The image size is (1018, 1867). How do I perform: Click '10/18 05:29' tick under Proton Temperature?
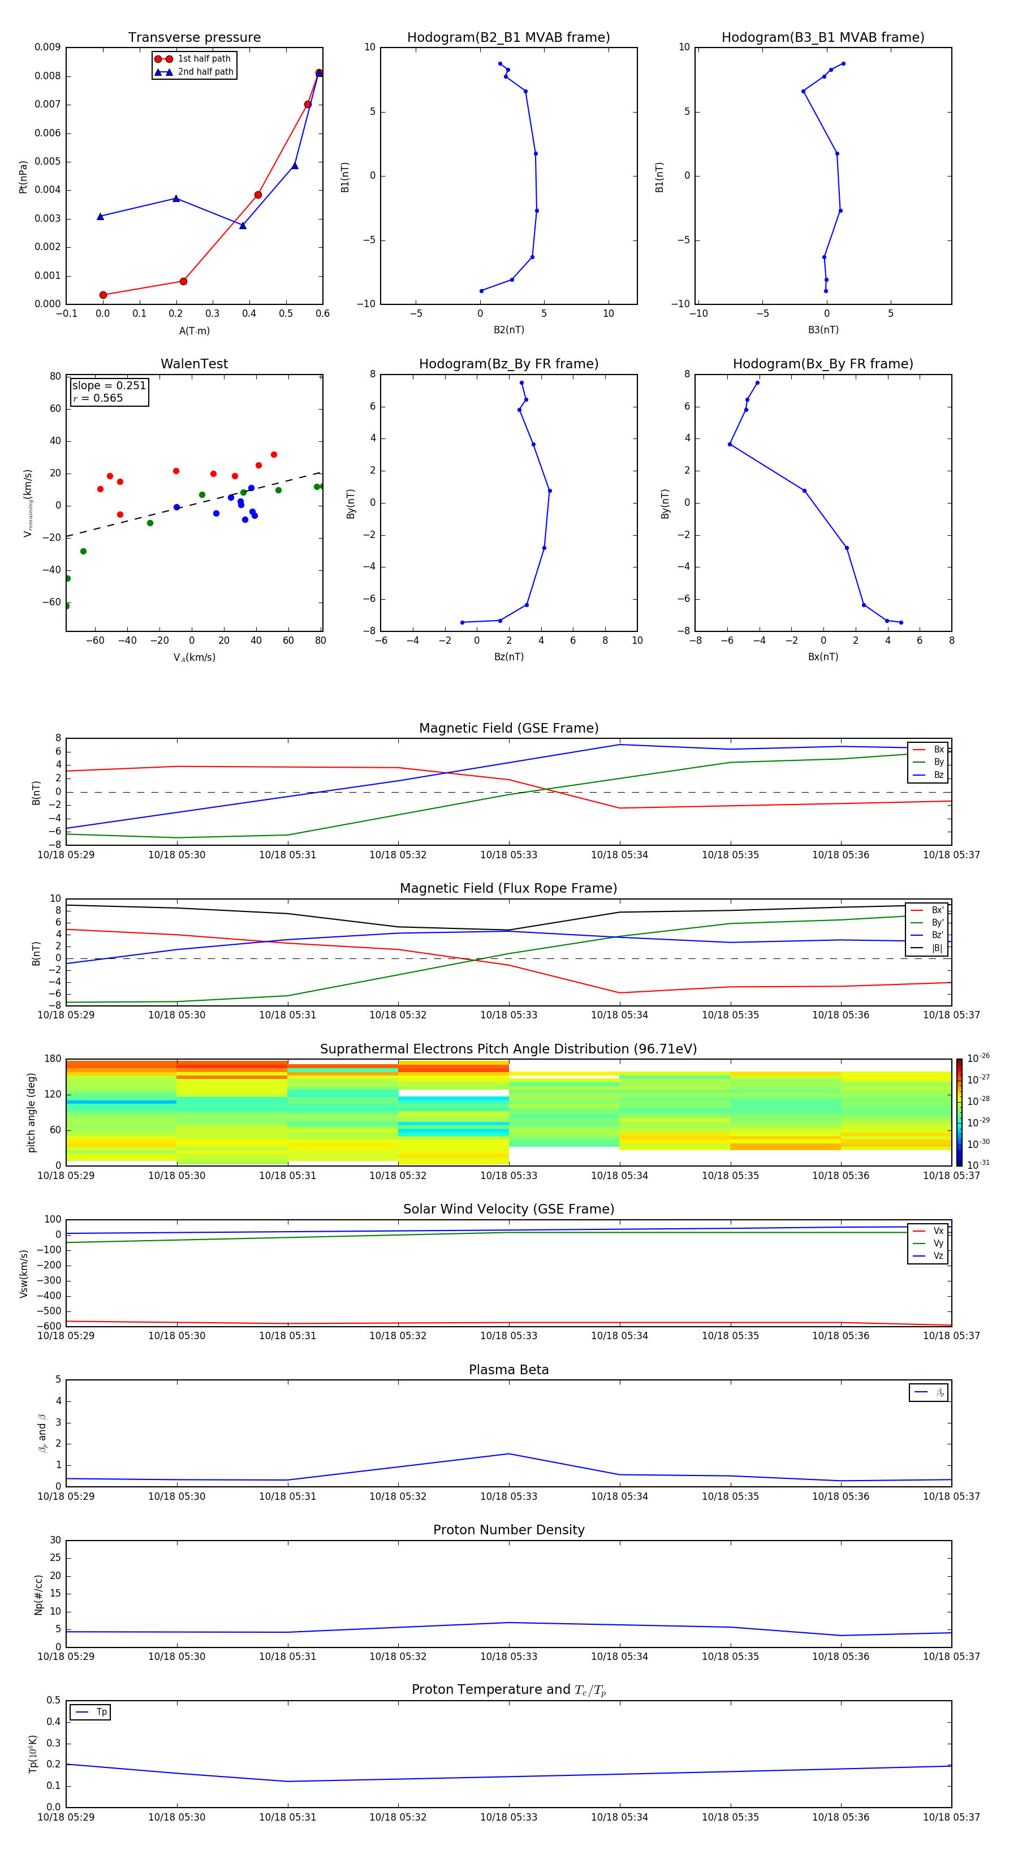click(66, 1817)
